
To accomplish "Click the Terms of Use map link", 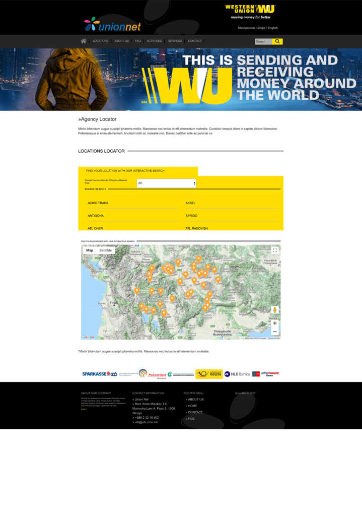I will (x=274, y=338).
